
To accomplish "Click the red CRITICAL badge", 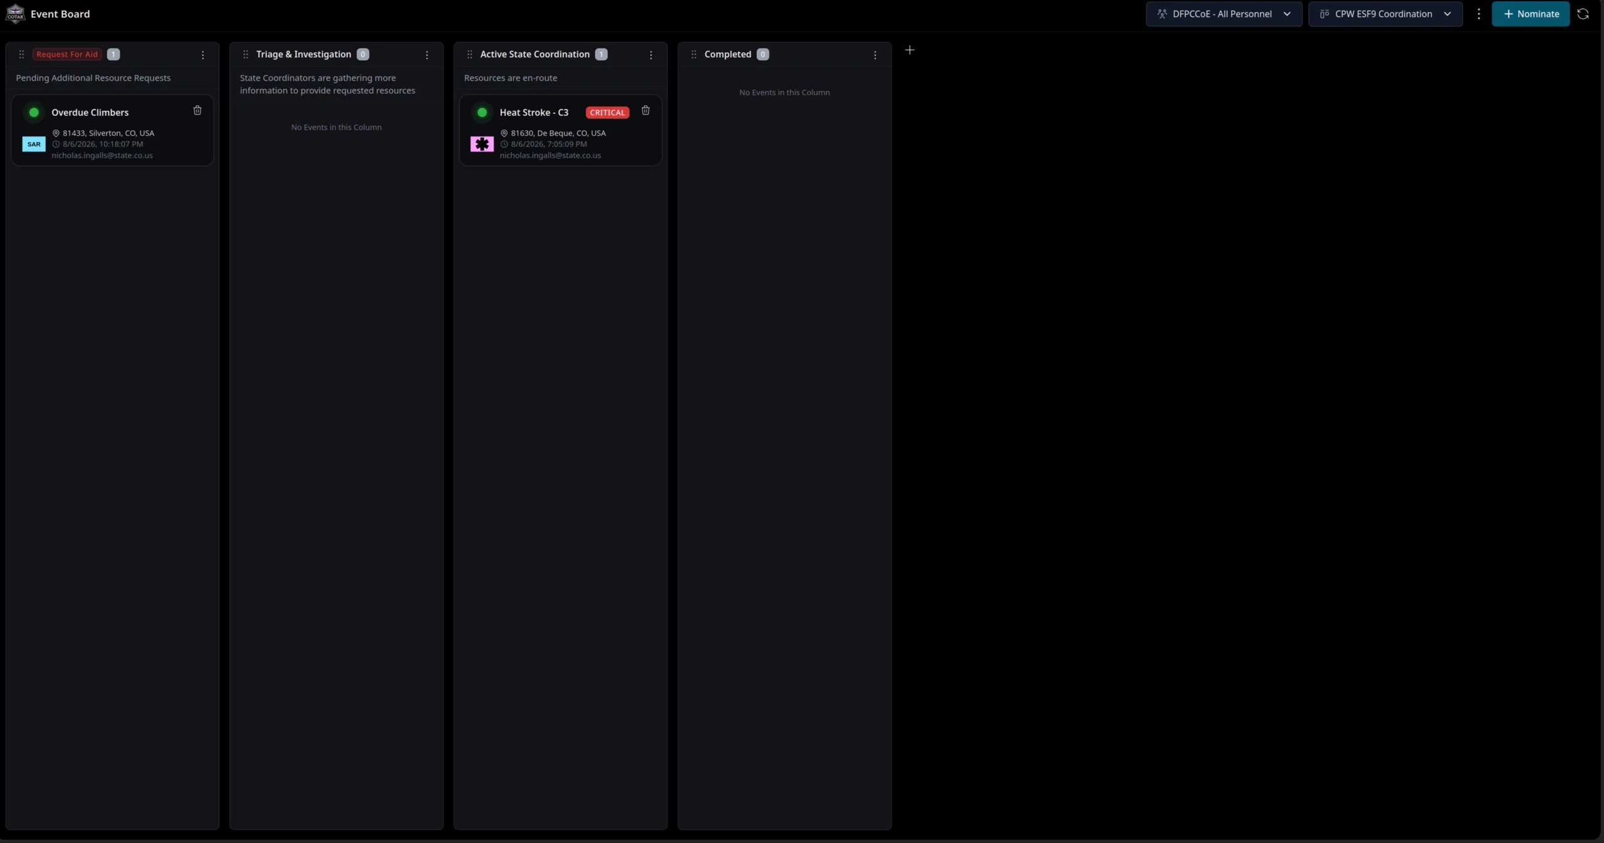I will tap(607, 113).
